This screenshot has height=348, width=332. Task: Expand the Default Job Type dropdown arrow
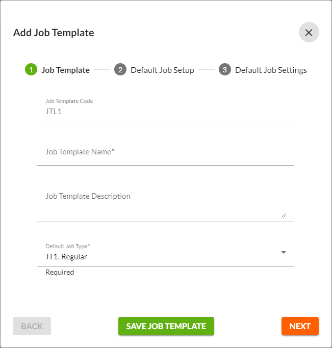tap(284, 252)
